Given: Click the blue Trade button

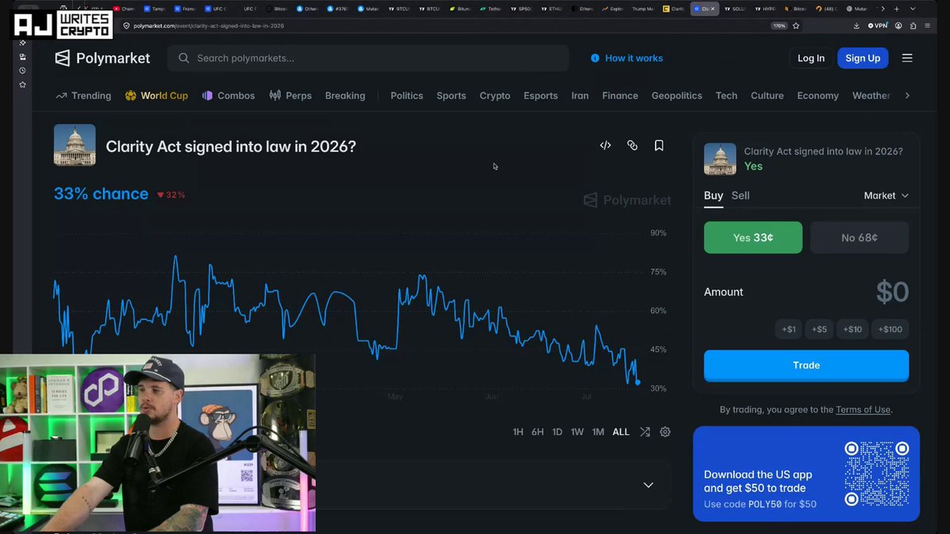Looking at the screenshot, I should (x=806, y=365).
